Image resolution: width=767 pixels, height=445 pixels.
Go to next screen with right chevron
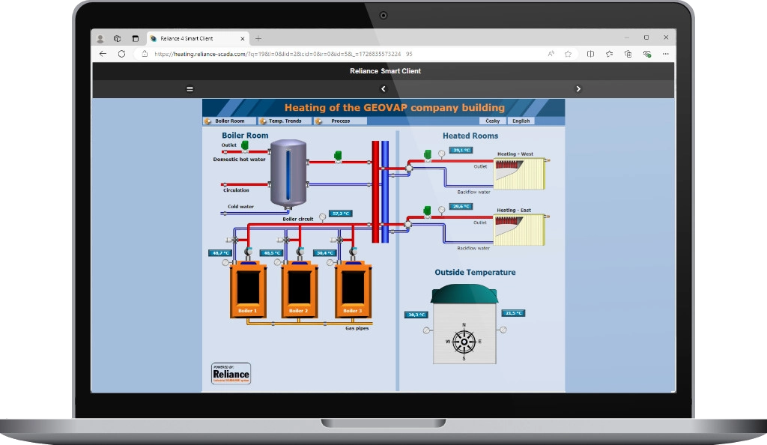(578, 89)
